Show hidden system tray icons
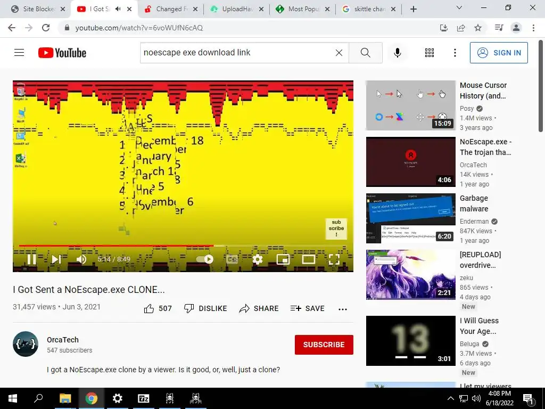The height and width of the screenshot is (409, 545). 450,398
